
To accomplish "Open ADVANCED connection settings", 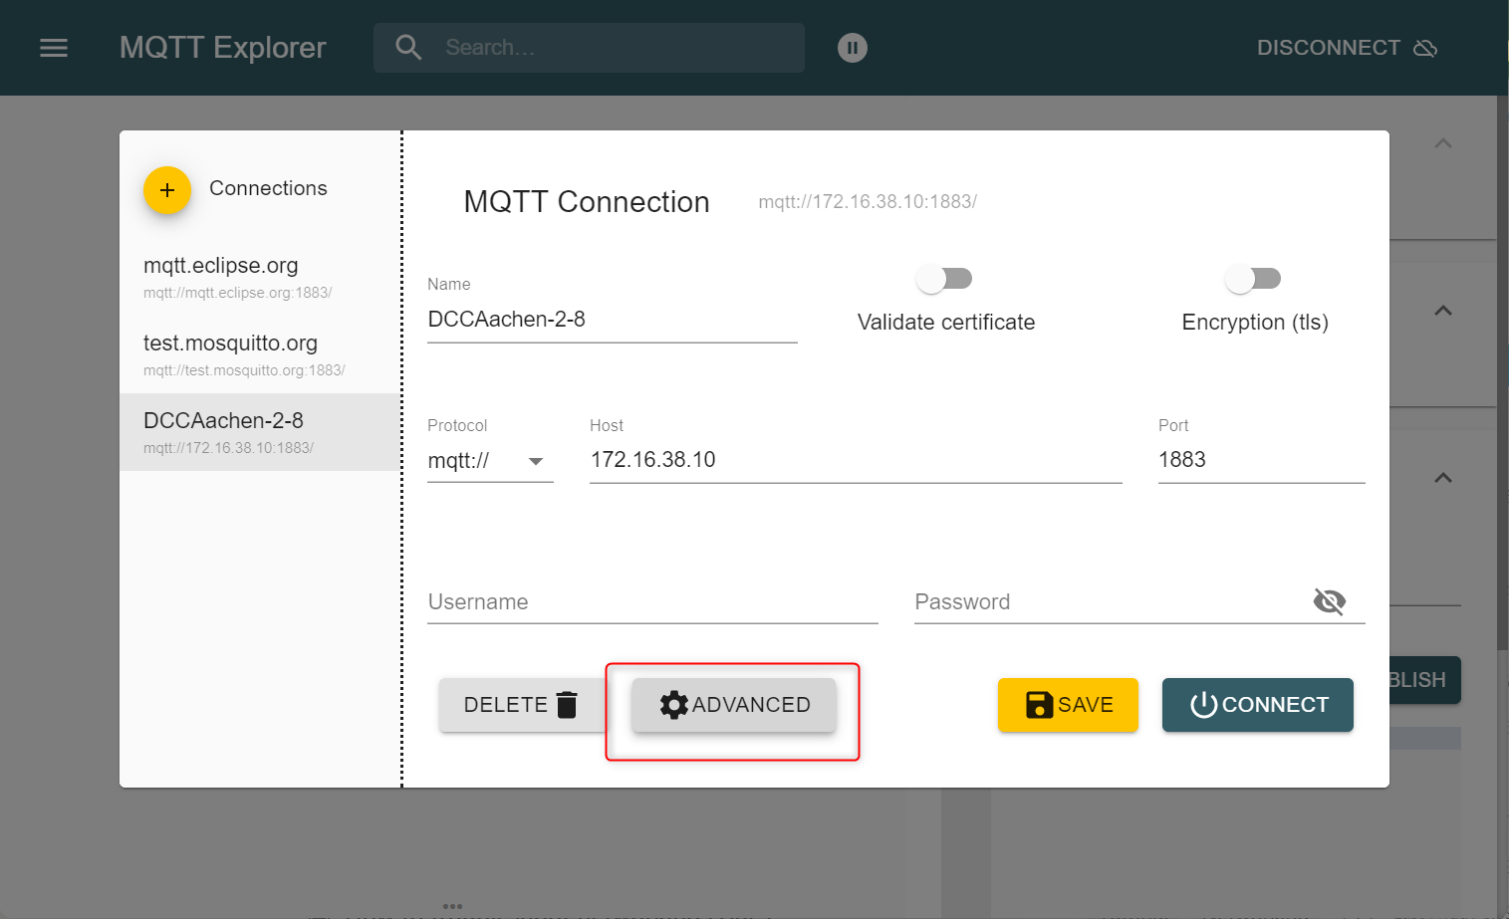I will (734, 705).
